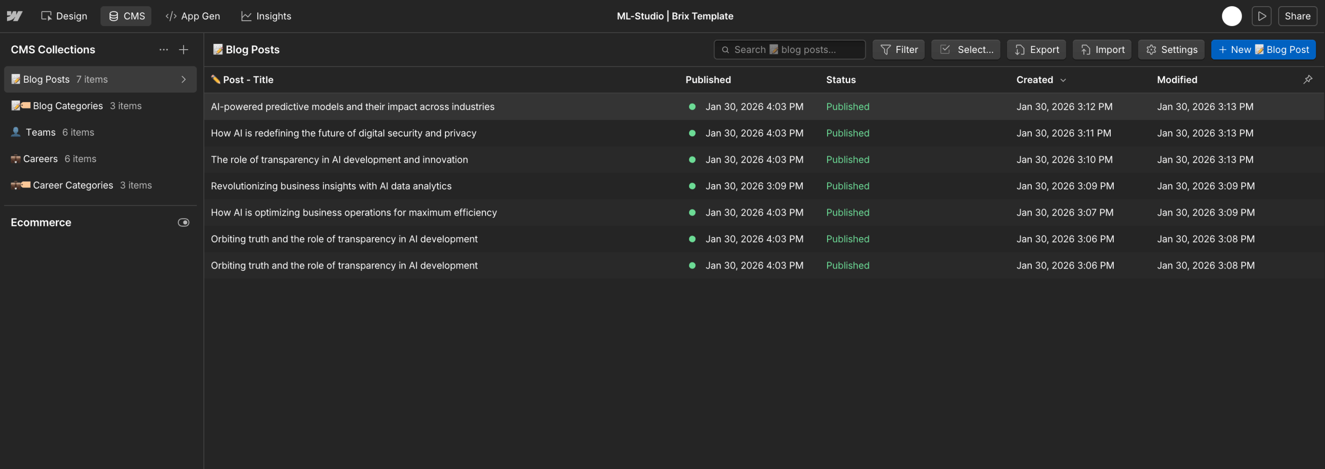Screen dimensions: 1325x469
Task: Open the CMS Collections overflow menu
Action: pyautogui.click(x=163, y=49)
